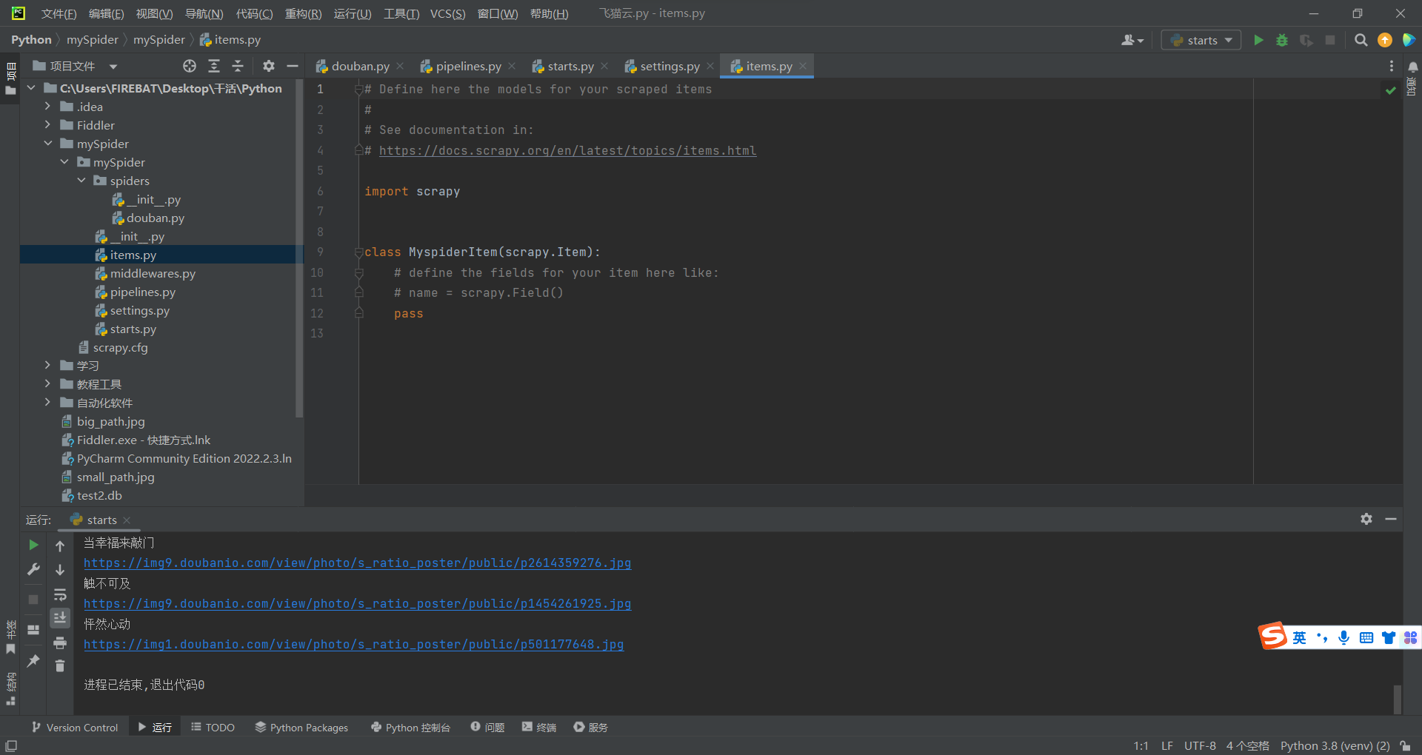Rerun starts in Run panel
This screenshot has height=755, width=1422.
tap(33, 545)
